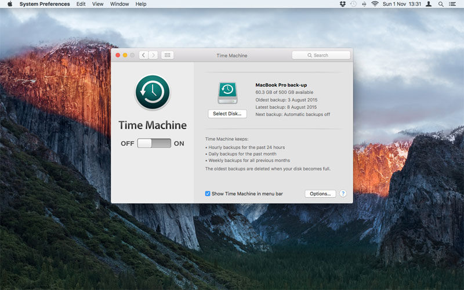
Task: Click the Select Disk... button
Action: [227, 114]
